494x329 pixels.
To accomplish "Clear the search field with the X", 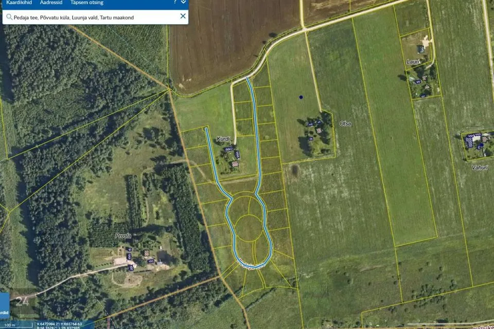I will click(x=183, y=16).
